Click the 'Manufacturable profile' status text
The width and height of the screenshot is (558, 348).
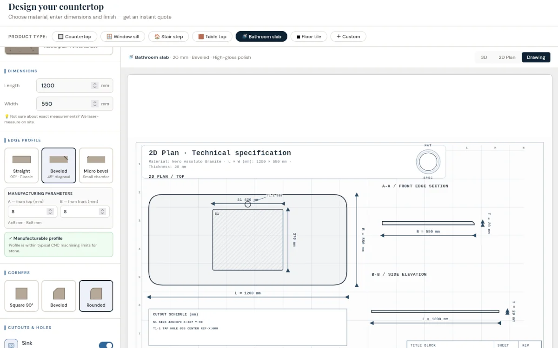pos(38,238)
